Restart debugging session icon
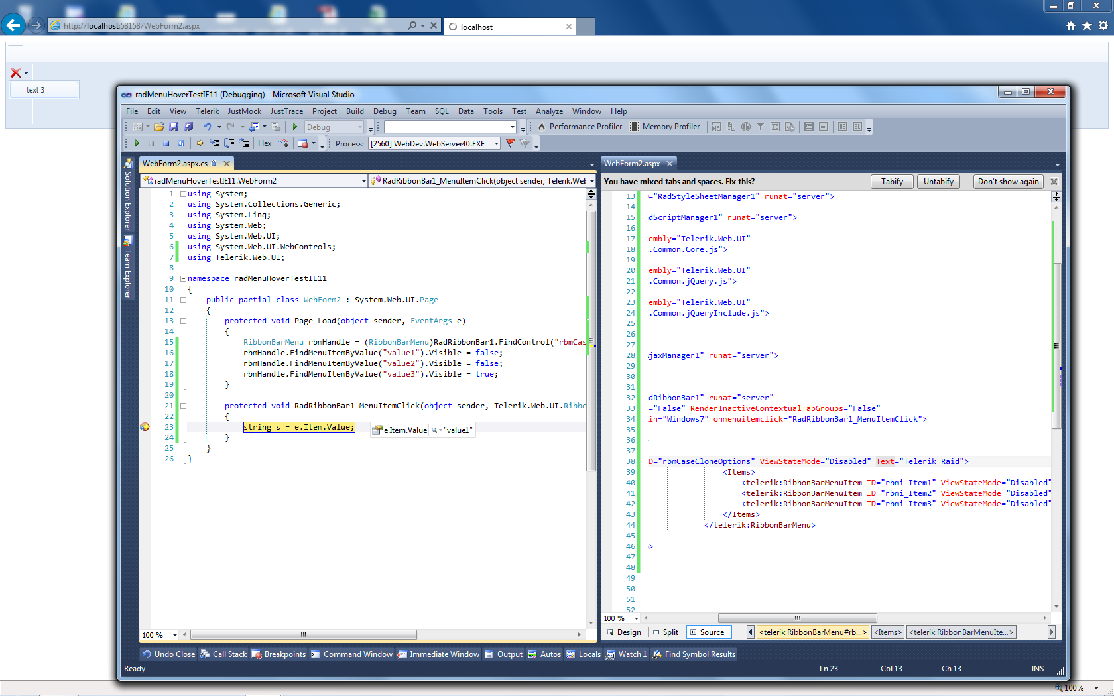The image size is (1114, 696). pos(181,143)
